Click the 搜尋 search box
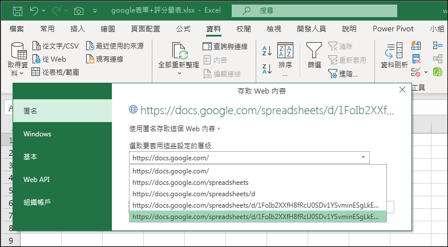The width and height of the screenshot is (448, 247). click(314, 11)
